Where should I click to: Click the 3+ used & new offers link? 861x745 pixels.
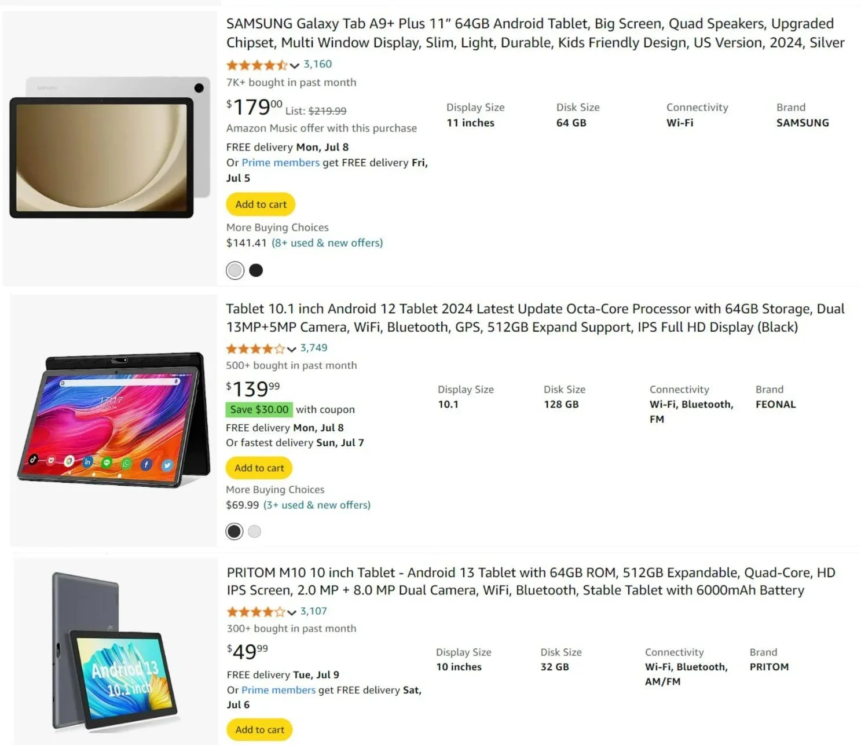click(317, 505)
